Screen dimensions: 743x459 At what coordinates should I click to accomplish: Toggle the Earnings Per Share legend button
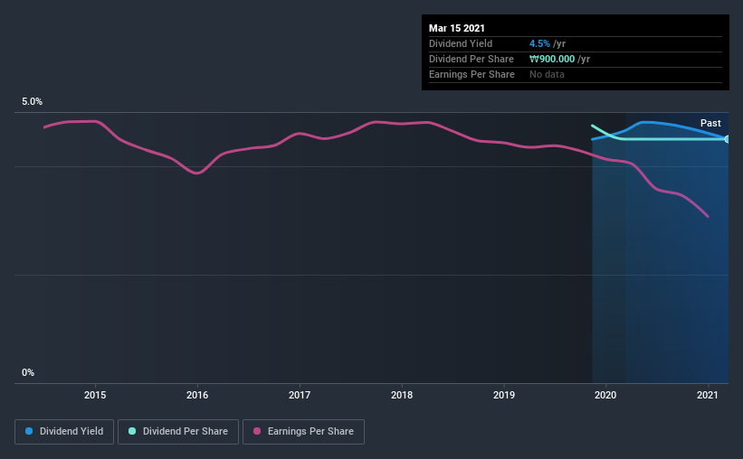click(x=303, y=432)
